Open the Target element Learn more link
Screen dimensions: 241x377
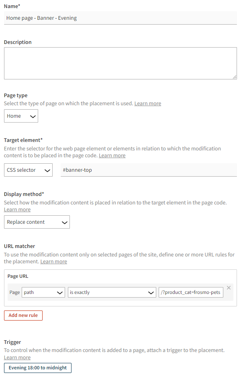click(112, 155)
